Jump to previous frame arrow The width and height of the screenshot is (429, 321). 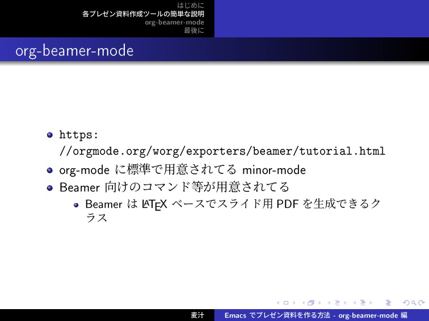(304, 303)
